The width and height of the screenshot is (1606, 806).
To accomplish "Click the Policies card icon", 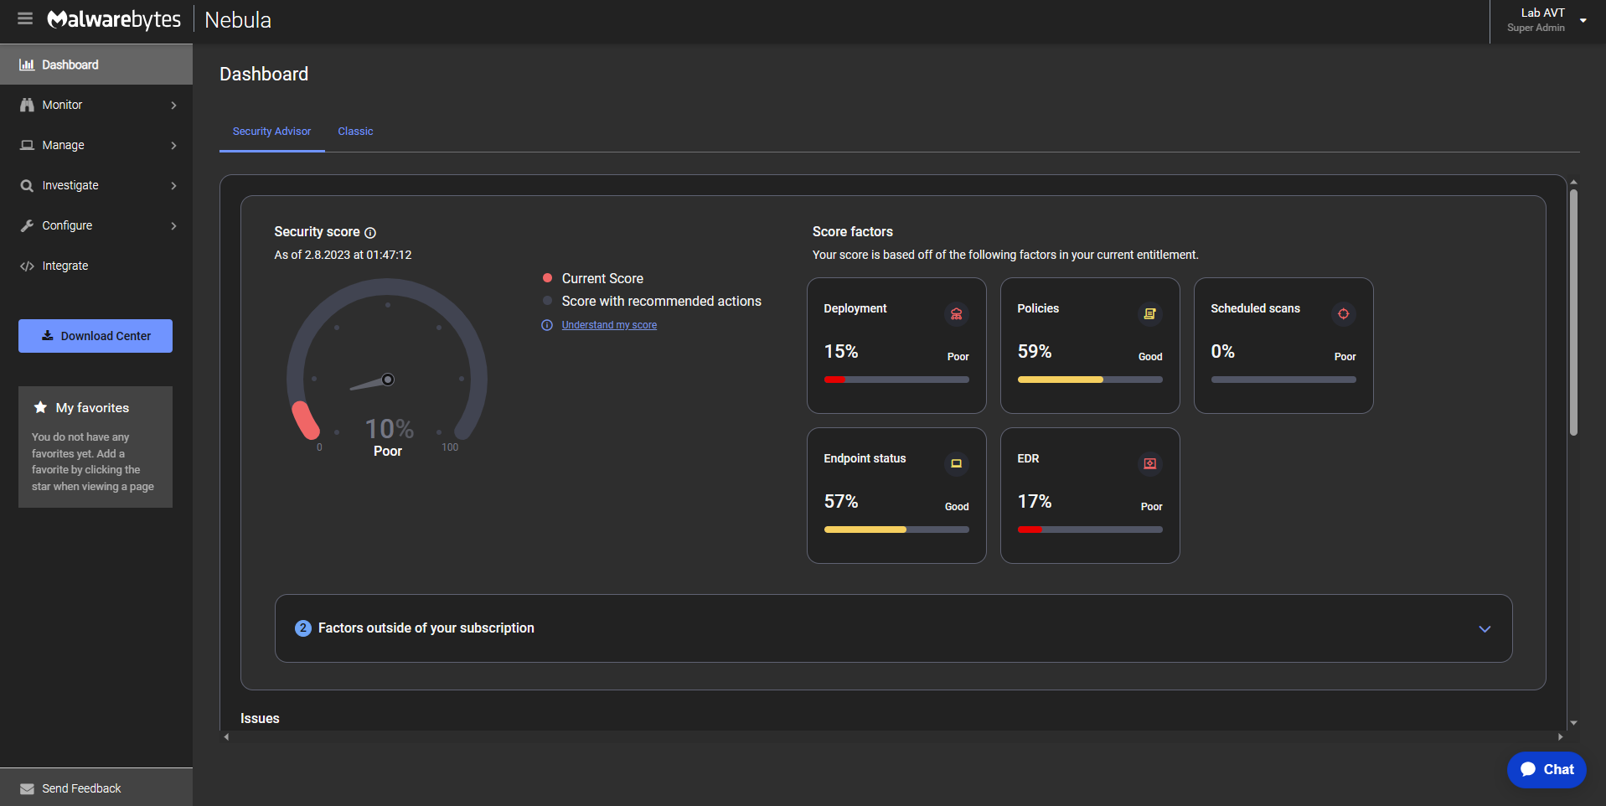I will click(x=1149, y=314).
